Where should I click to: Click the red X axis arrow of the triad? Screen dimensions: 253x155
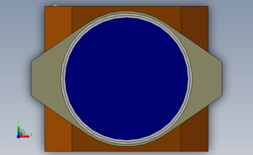[25, 136]
